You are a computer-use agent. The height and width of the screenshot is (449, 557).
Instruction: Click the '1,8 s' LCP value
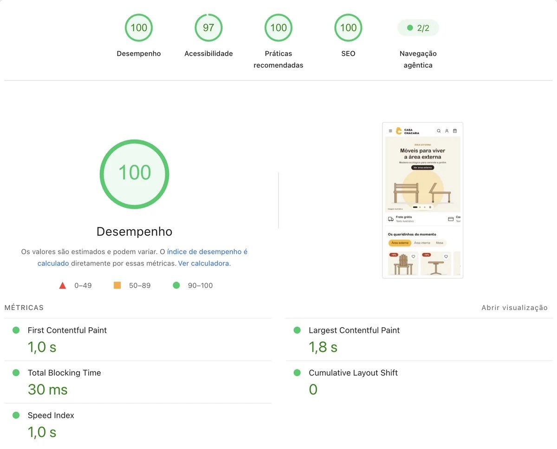click(323, 347)
